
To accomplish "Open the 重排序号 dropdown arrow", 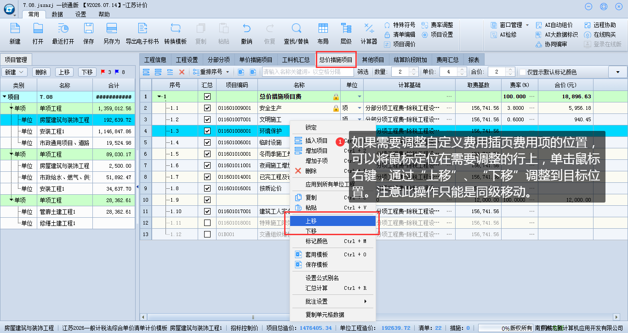I will [227, 72].
